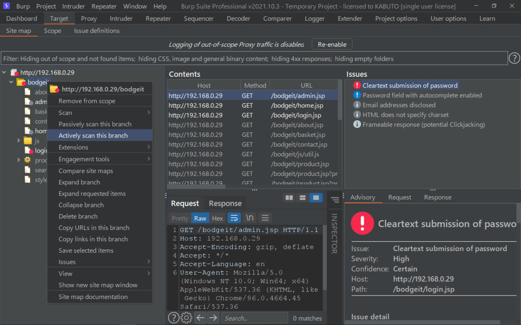Screen dimensions: 521x325
Task: Select Remove from scope
Action: 100,101
